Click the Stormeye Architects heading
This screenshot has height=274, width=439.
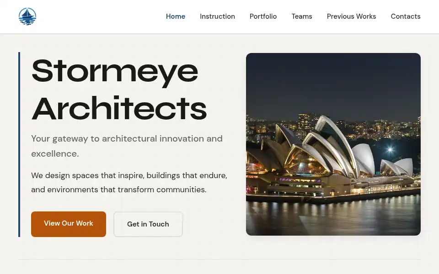(x=119, y=90)
